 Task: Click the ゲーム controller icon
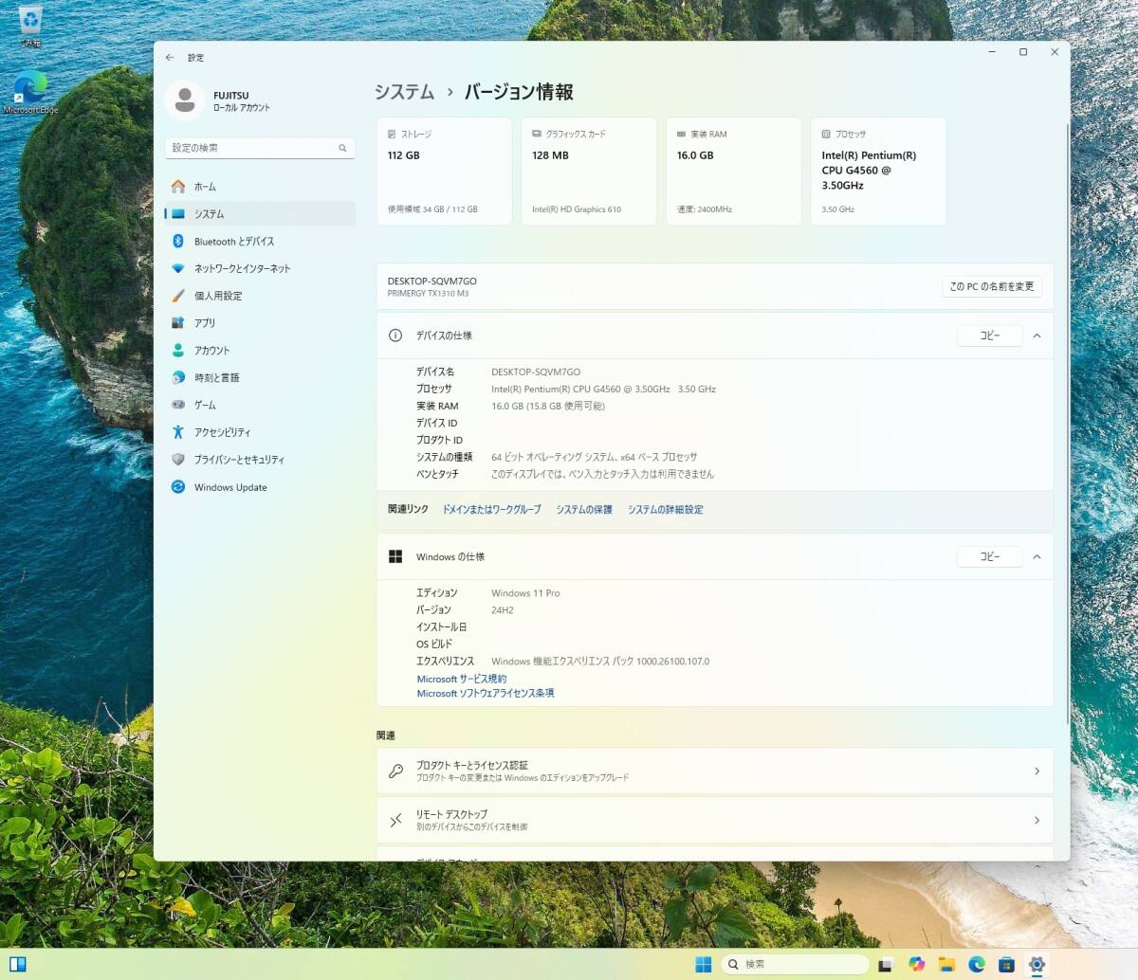point(177,405)
